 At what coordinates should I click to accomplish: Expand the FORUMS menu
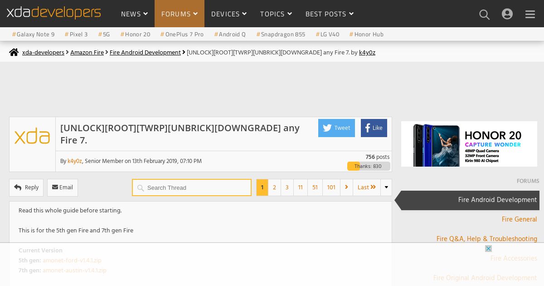point(180,14)
